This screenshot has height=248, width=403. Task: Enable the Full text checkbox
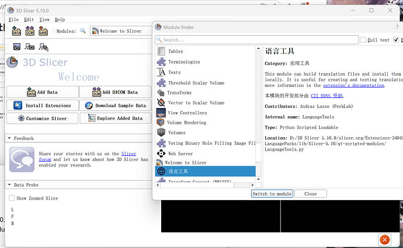(363, 40)
